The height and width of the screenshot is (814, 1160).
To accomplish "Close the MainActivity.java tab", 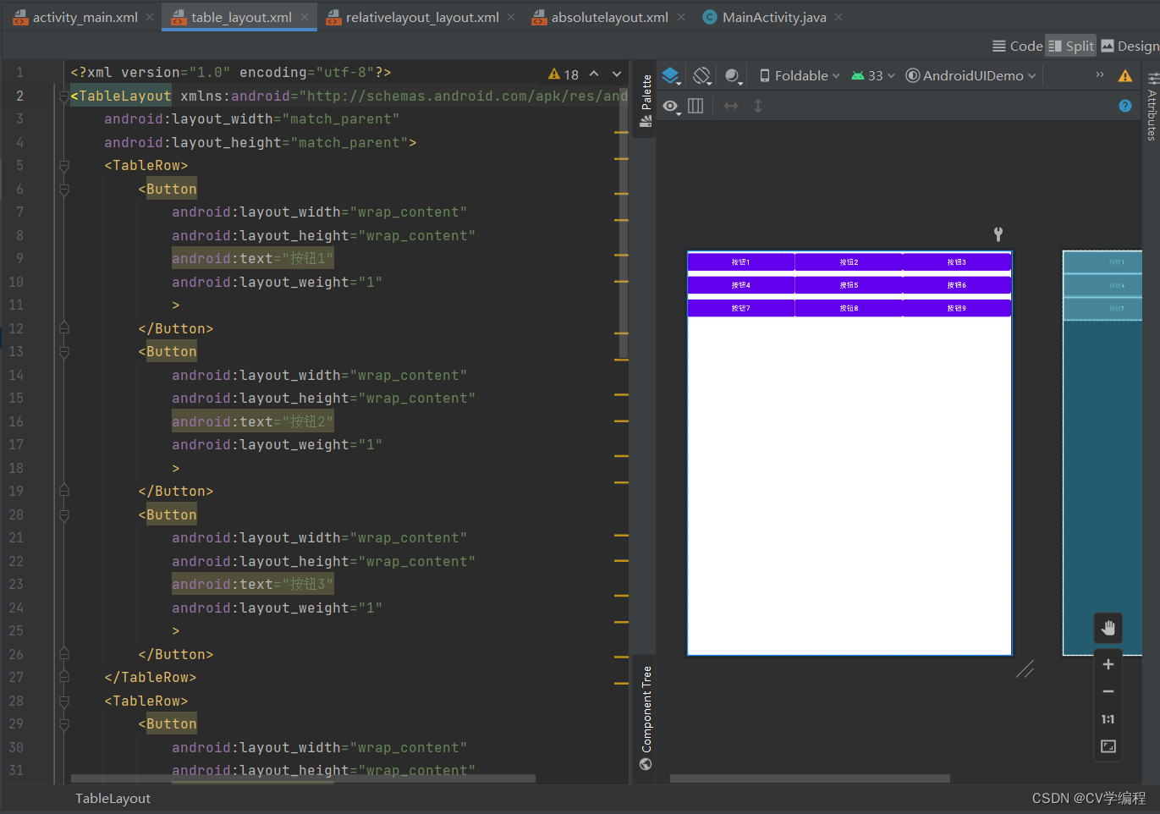I will point(838,17).
